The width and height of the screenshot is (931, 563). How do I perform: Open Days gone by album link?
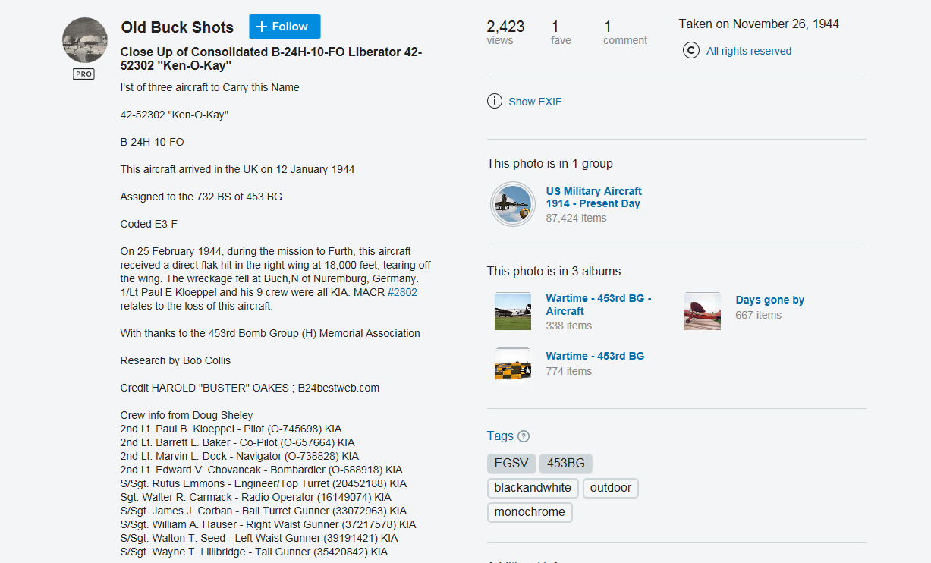tap(770, 300)
